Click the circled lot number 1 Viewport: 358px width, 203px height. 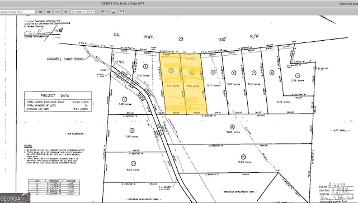coord(124,99)
